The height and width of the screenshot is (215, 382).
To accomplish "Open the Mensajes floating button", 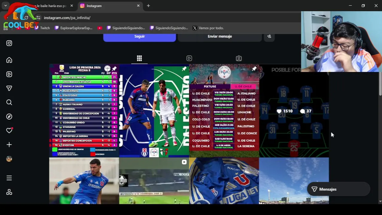I will point(338,189).
